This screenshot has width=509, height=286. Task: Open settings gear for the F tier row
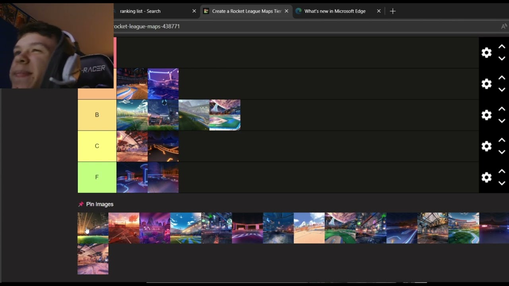486,177
